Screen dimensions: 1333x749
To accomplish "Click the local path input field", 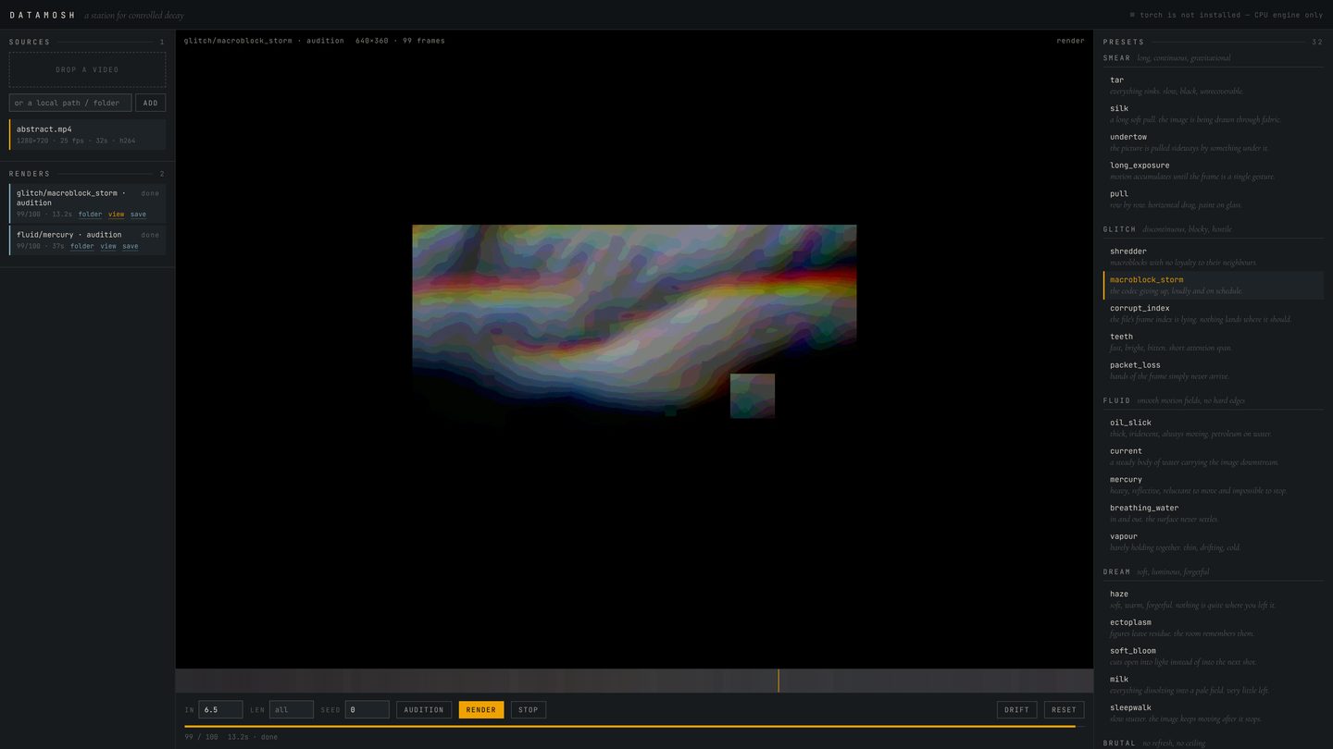I will [x=70, y=103].
